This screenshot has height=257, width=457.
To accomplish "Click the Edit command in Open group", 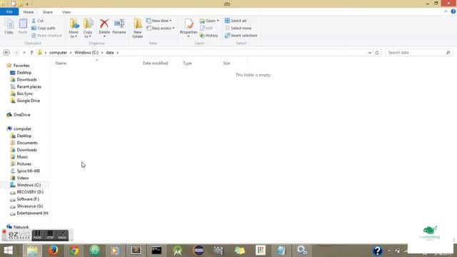I will [206, 28].
